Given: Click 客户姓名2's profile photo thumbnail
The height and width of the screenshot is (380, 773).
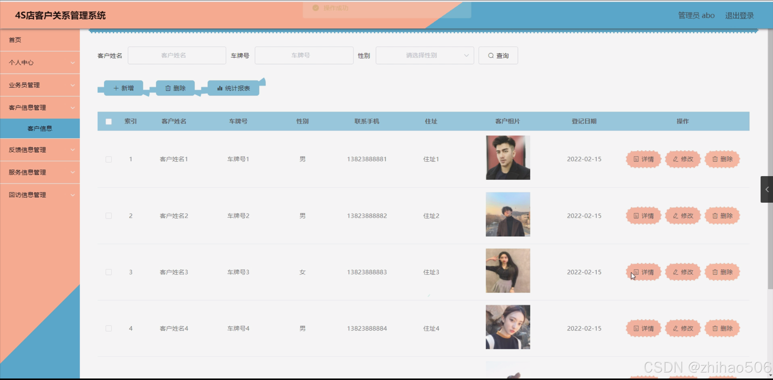Looking at the screenshot, I should pos(507,214).
